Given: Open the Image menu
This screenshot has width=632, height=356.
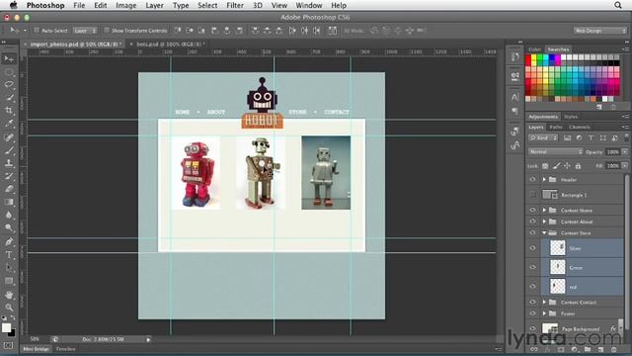Looking at the screenshot, I should coord(125,5).
